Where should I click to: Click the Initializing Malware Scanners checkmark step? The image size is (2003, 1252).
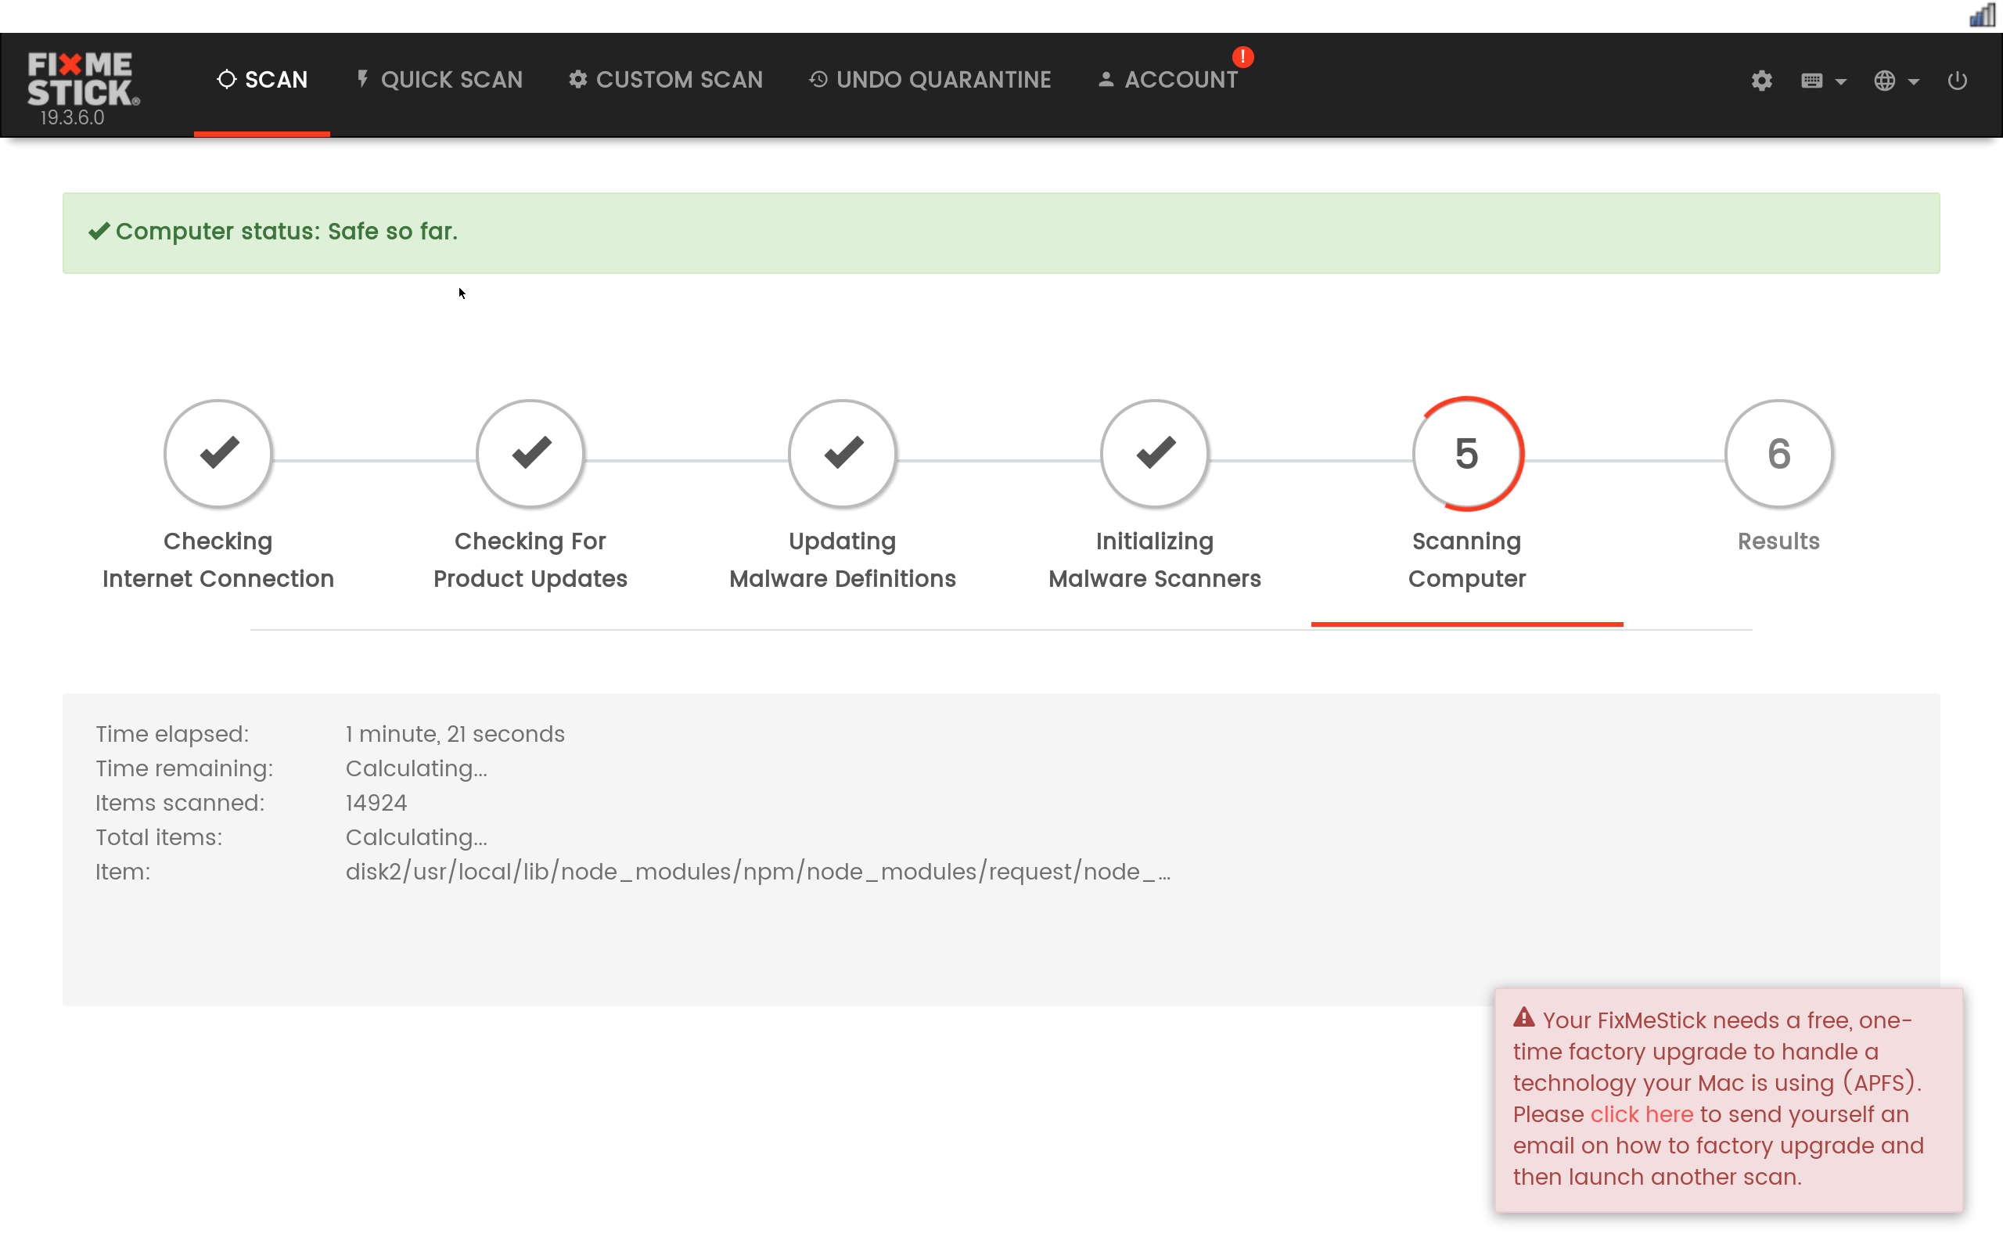click(1155, 453)
